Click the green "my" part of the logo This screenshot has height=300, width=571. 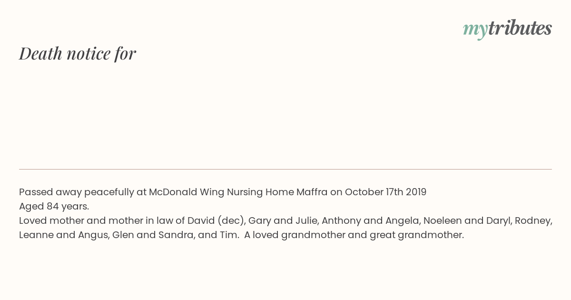coord(475,30)
